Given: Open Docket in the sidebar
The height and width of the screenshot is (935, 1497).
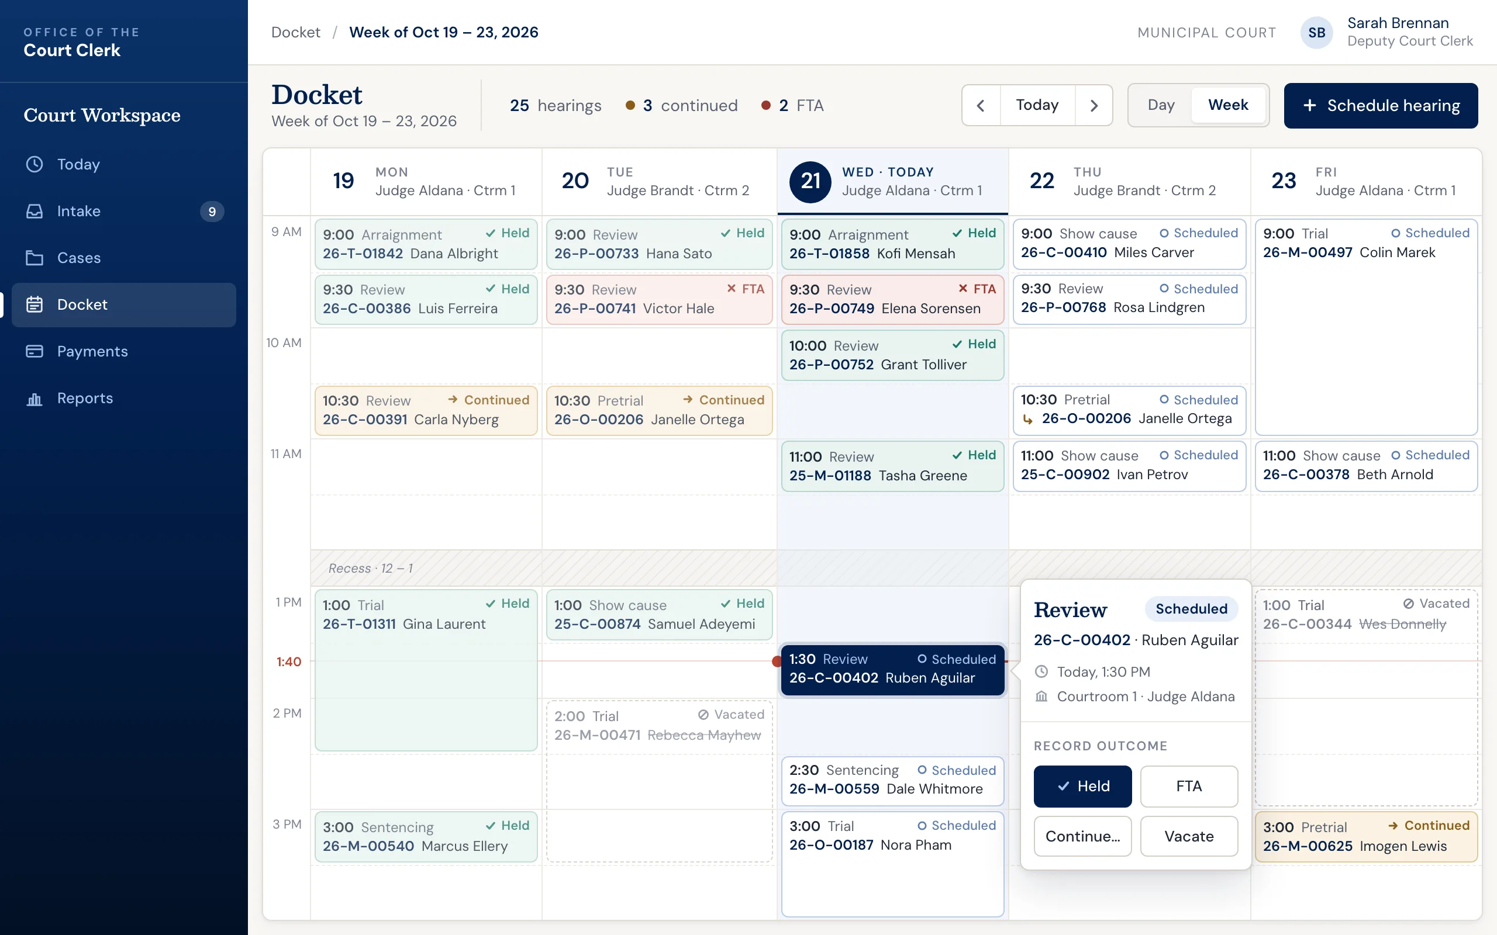Looking at the screenshot, I should pyautogui.click(x=124, y=304).
